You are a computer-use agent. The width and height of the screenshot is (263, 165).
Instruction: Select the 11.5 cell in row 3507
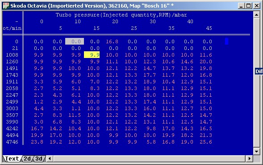pos(75,115)
